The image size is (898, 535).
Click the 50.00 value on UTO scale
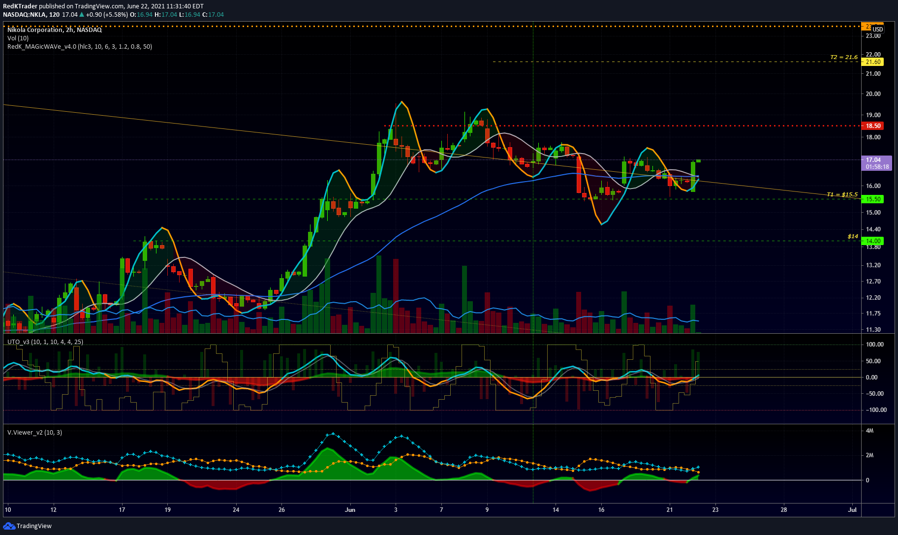coord(873,361)
